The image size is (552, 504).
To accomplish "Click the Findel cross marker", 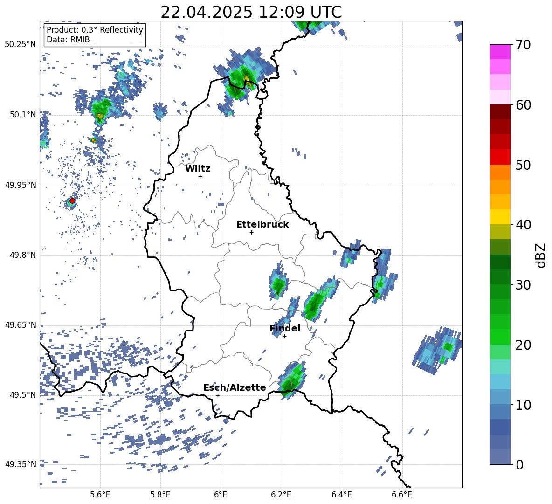I will click(284, 337).
